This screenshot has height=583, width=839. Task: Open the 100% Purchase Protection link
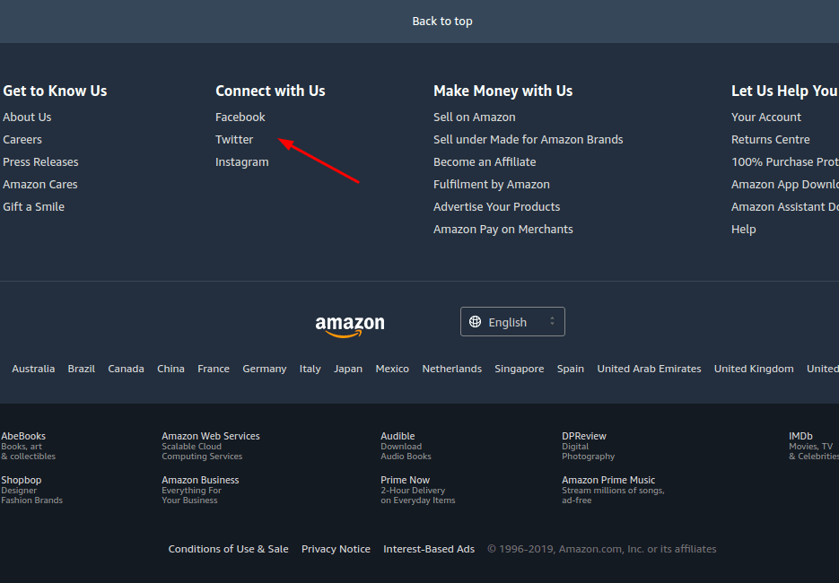pyautogui.click(x=785, y=162)
